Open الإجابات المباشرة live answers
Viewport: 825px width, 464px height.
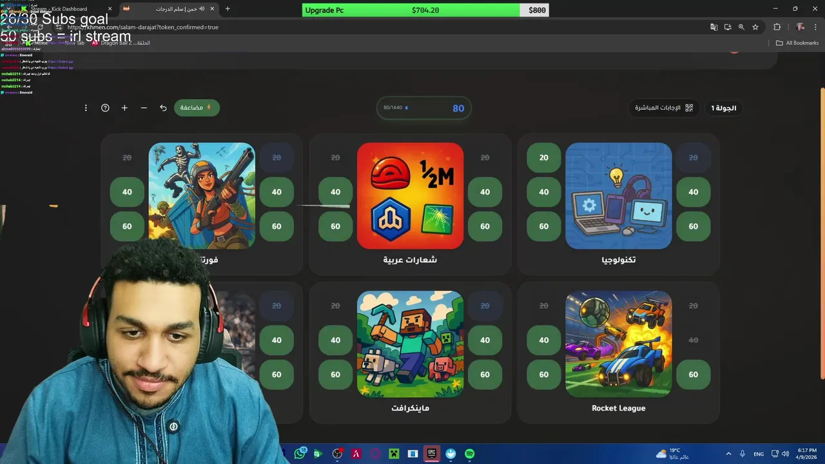pyautogui.click(x=664, y=108)
